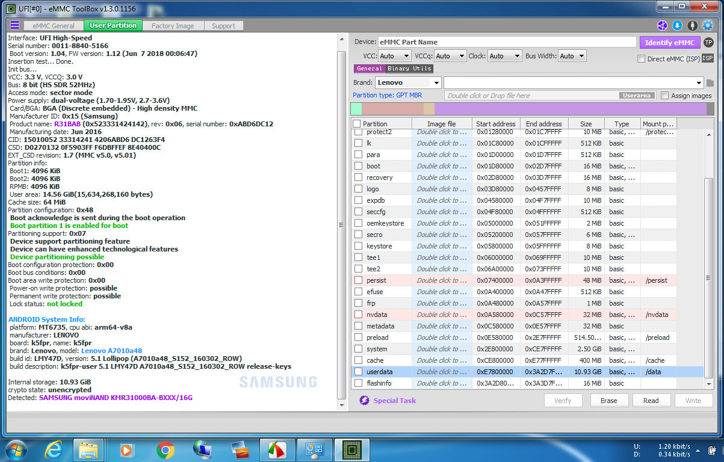Viewport: 724px width, 462px height.
Task: Click the Image file cell for preload
Action: (442, 337)
